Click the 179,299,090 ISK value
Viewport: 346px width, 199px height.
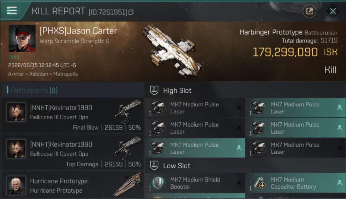285,52
